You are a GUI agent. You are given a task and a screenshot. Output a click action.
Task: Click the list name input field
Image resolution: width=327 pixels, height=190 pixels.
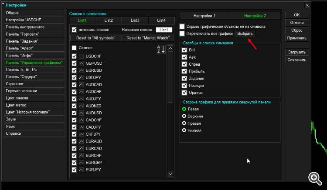(164, 30)
